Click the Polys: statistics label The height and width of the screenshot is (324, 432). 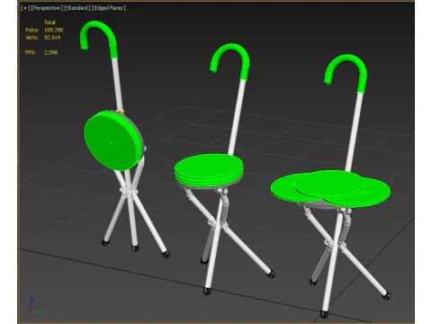click(x=32, y=30)
